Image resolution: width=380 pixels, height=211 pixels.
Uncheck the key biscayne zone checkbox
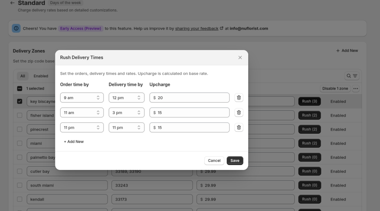(x=20, y=101)
